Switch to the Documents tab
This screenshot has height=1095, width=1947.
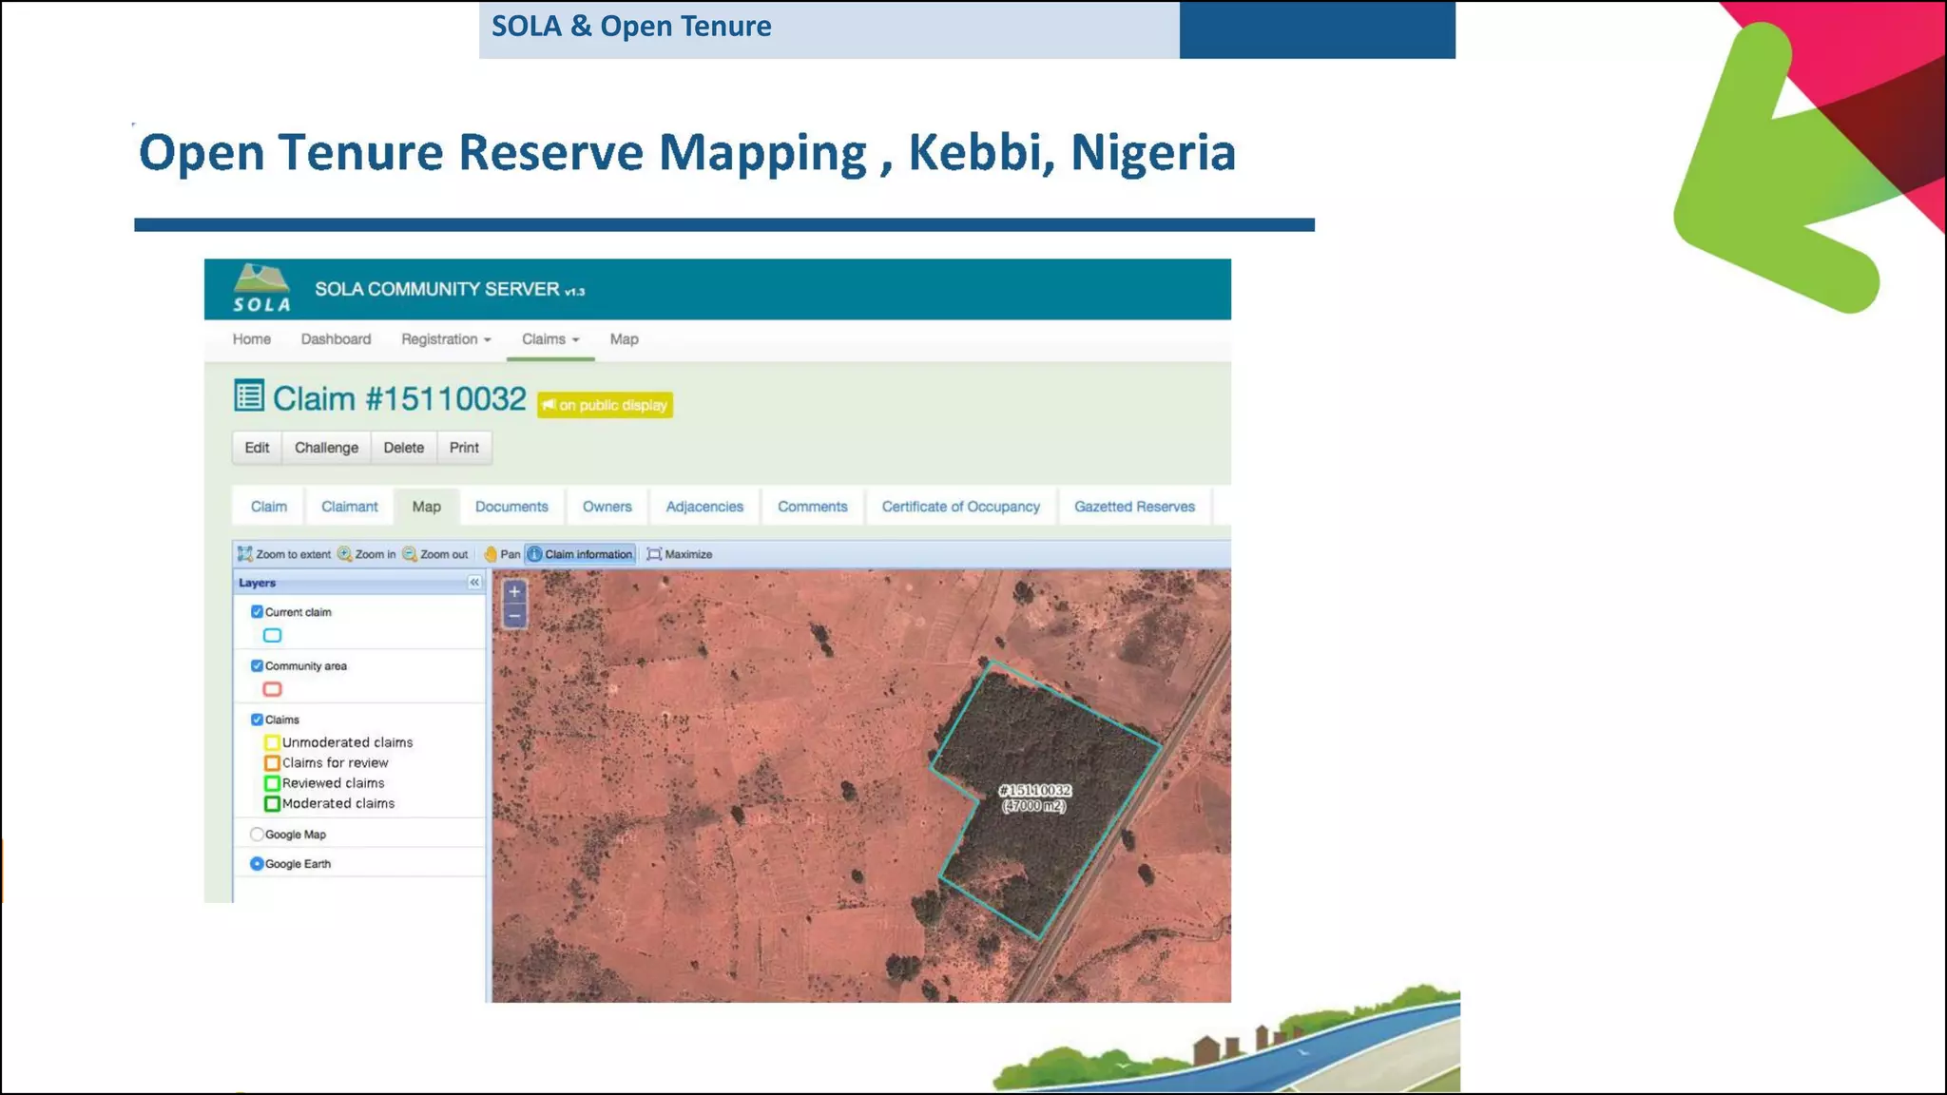[x=511, y=507]
